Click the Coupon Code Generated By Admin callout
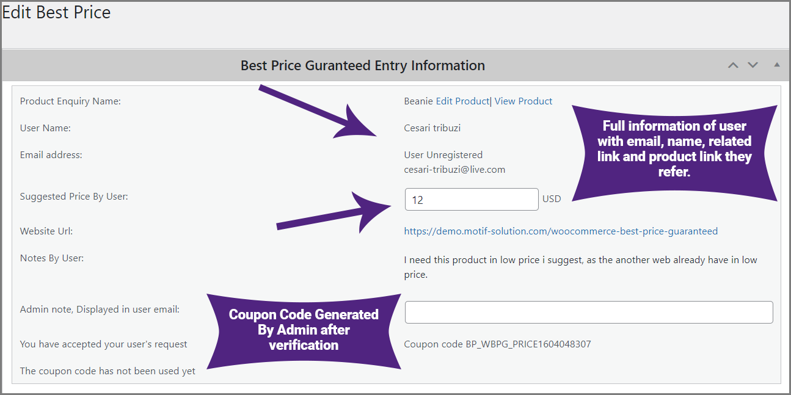Image resolution: width=791 pixels, height=395 pixels. 304,330
